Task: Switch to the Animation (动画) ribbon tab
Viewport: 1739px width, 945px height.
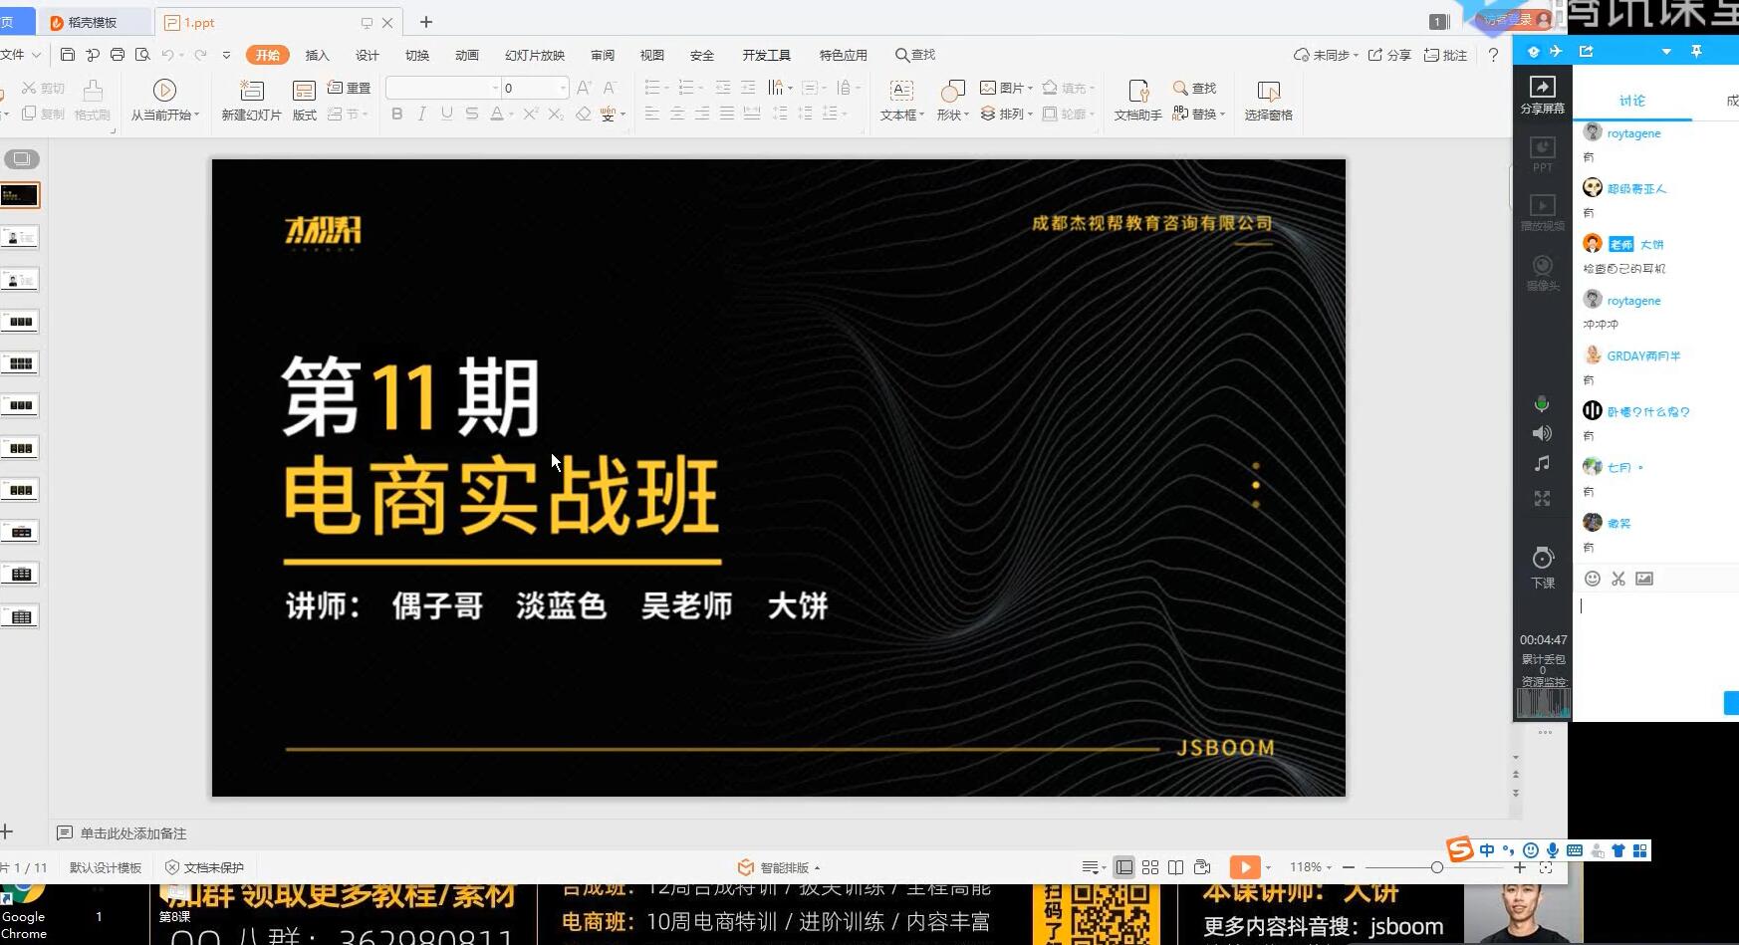Action: coord(466,55)
